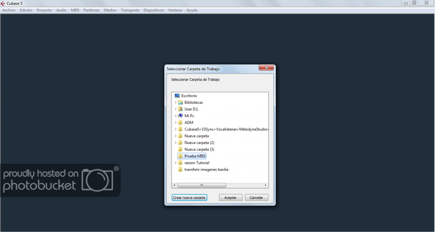The height and width of the screenshot is (232, 435).
Task: Click the Crear nueva carpeta button
Action: point(189,198)
